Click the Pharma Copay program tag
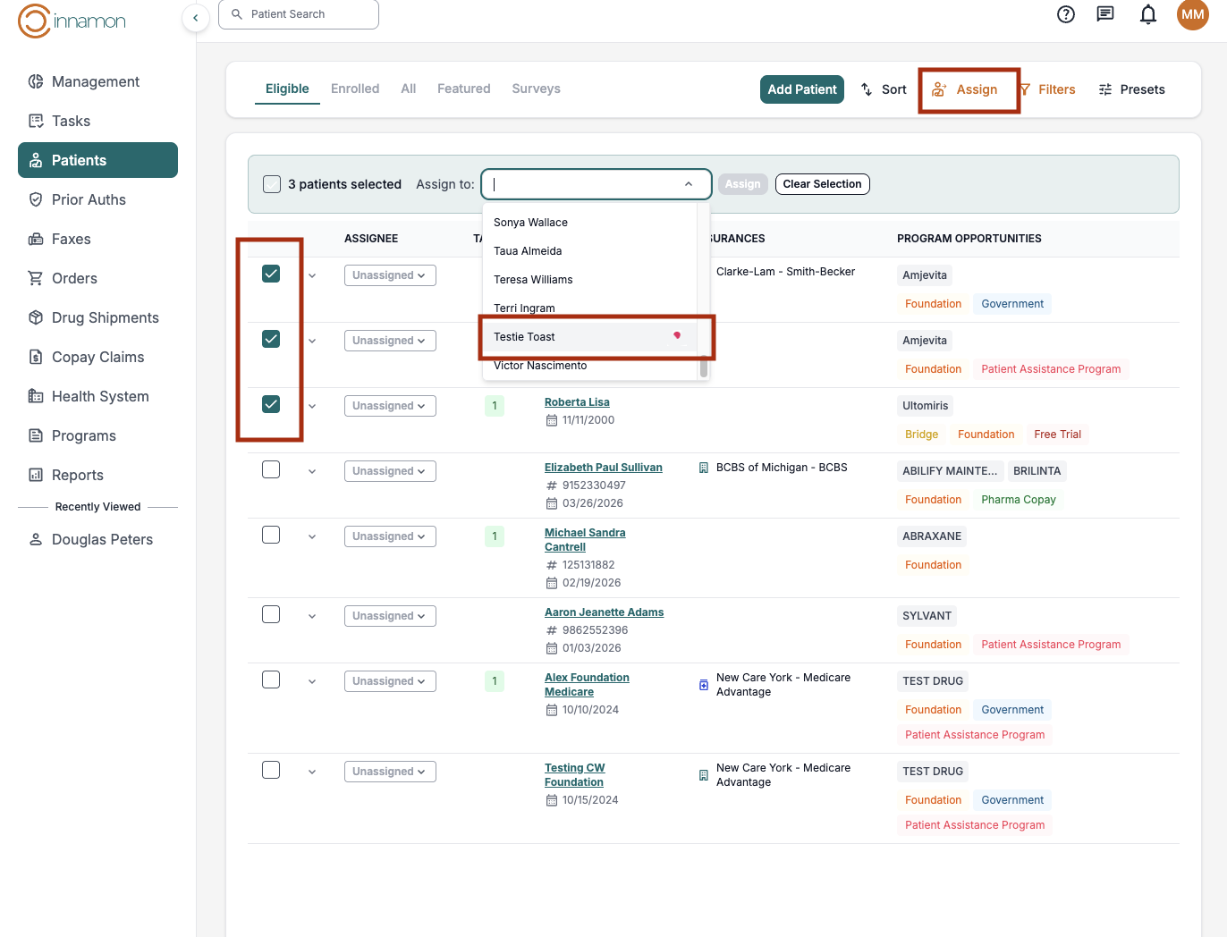Screen dimensions: 1227x937 click(1019, 500)
